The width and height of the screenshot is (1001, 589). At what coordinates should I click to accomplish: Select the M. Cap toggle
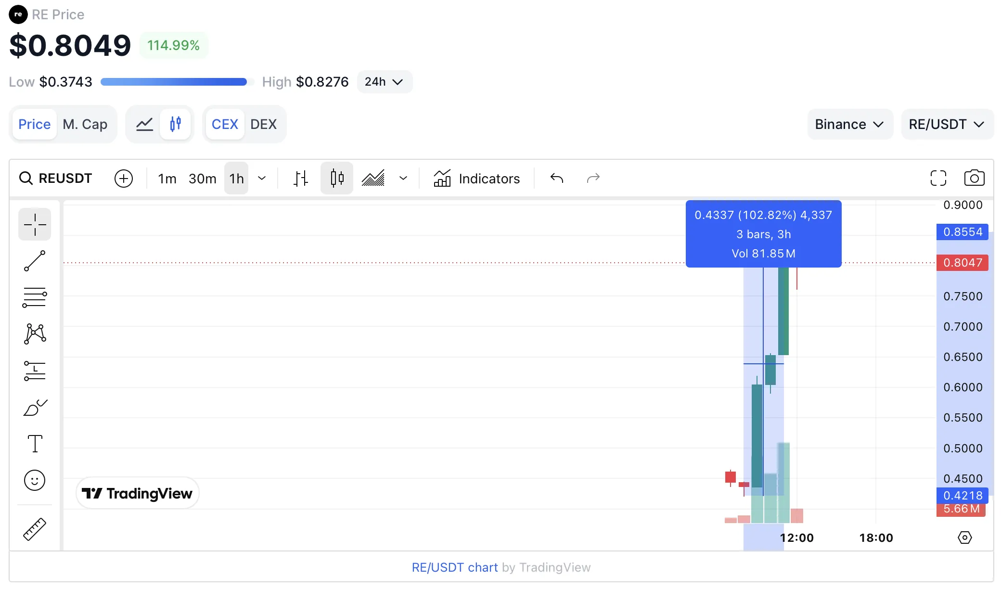pyautogui.click(x=85, y=124)
